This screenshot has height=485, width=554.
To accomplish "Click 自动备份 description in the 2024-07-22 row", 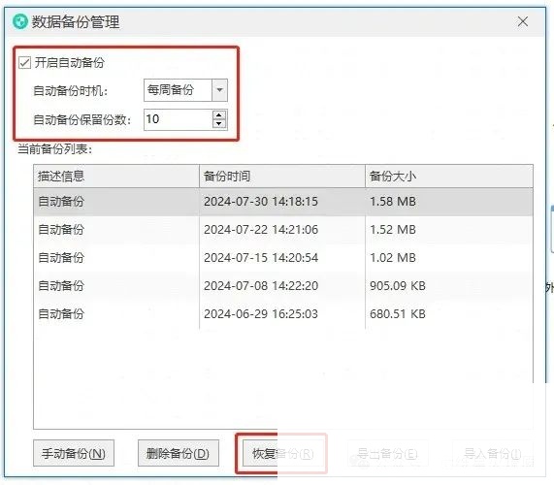I will tap(61, 230).
